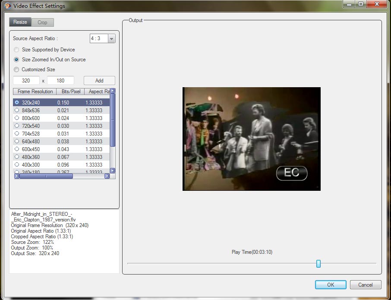391x300 pixels.
Task: Click the 0.038 bits/pixel value
Action: [63, 142]
